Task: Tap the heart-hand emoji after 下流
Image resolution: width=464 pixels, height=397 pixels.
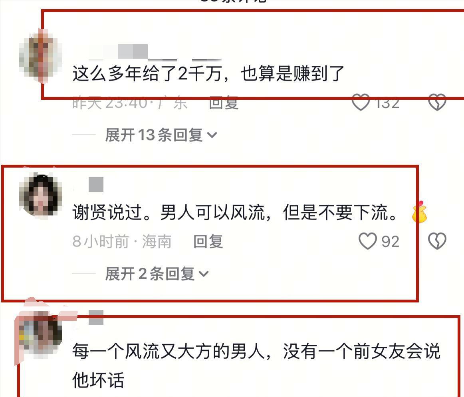Action: [x=420, y=211]
